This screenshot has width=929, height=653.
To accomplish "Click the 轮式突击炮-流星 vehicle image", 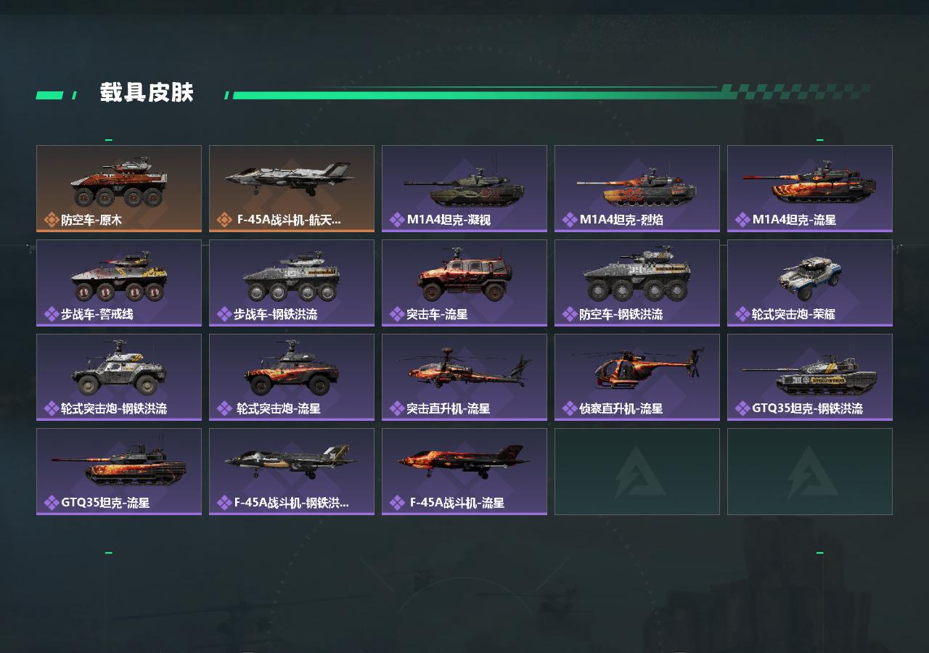I will (x=292, y=368).
